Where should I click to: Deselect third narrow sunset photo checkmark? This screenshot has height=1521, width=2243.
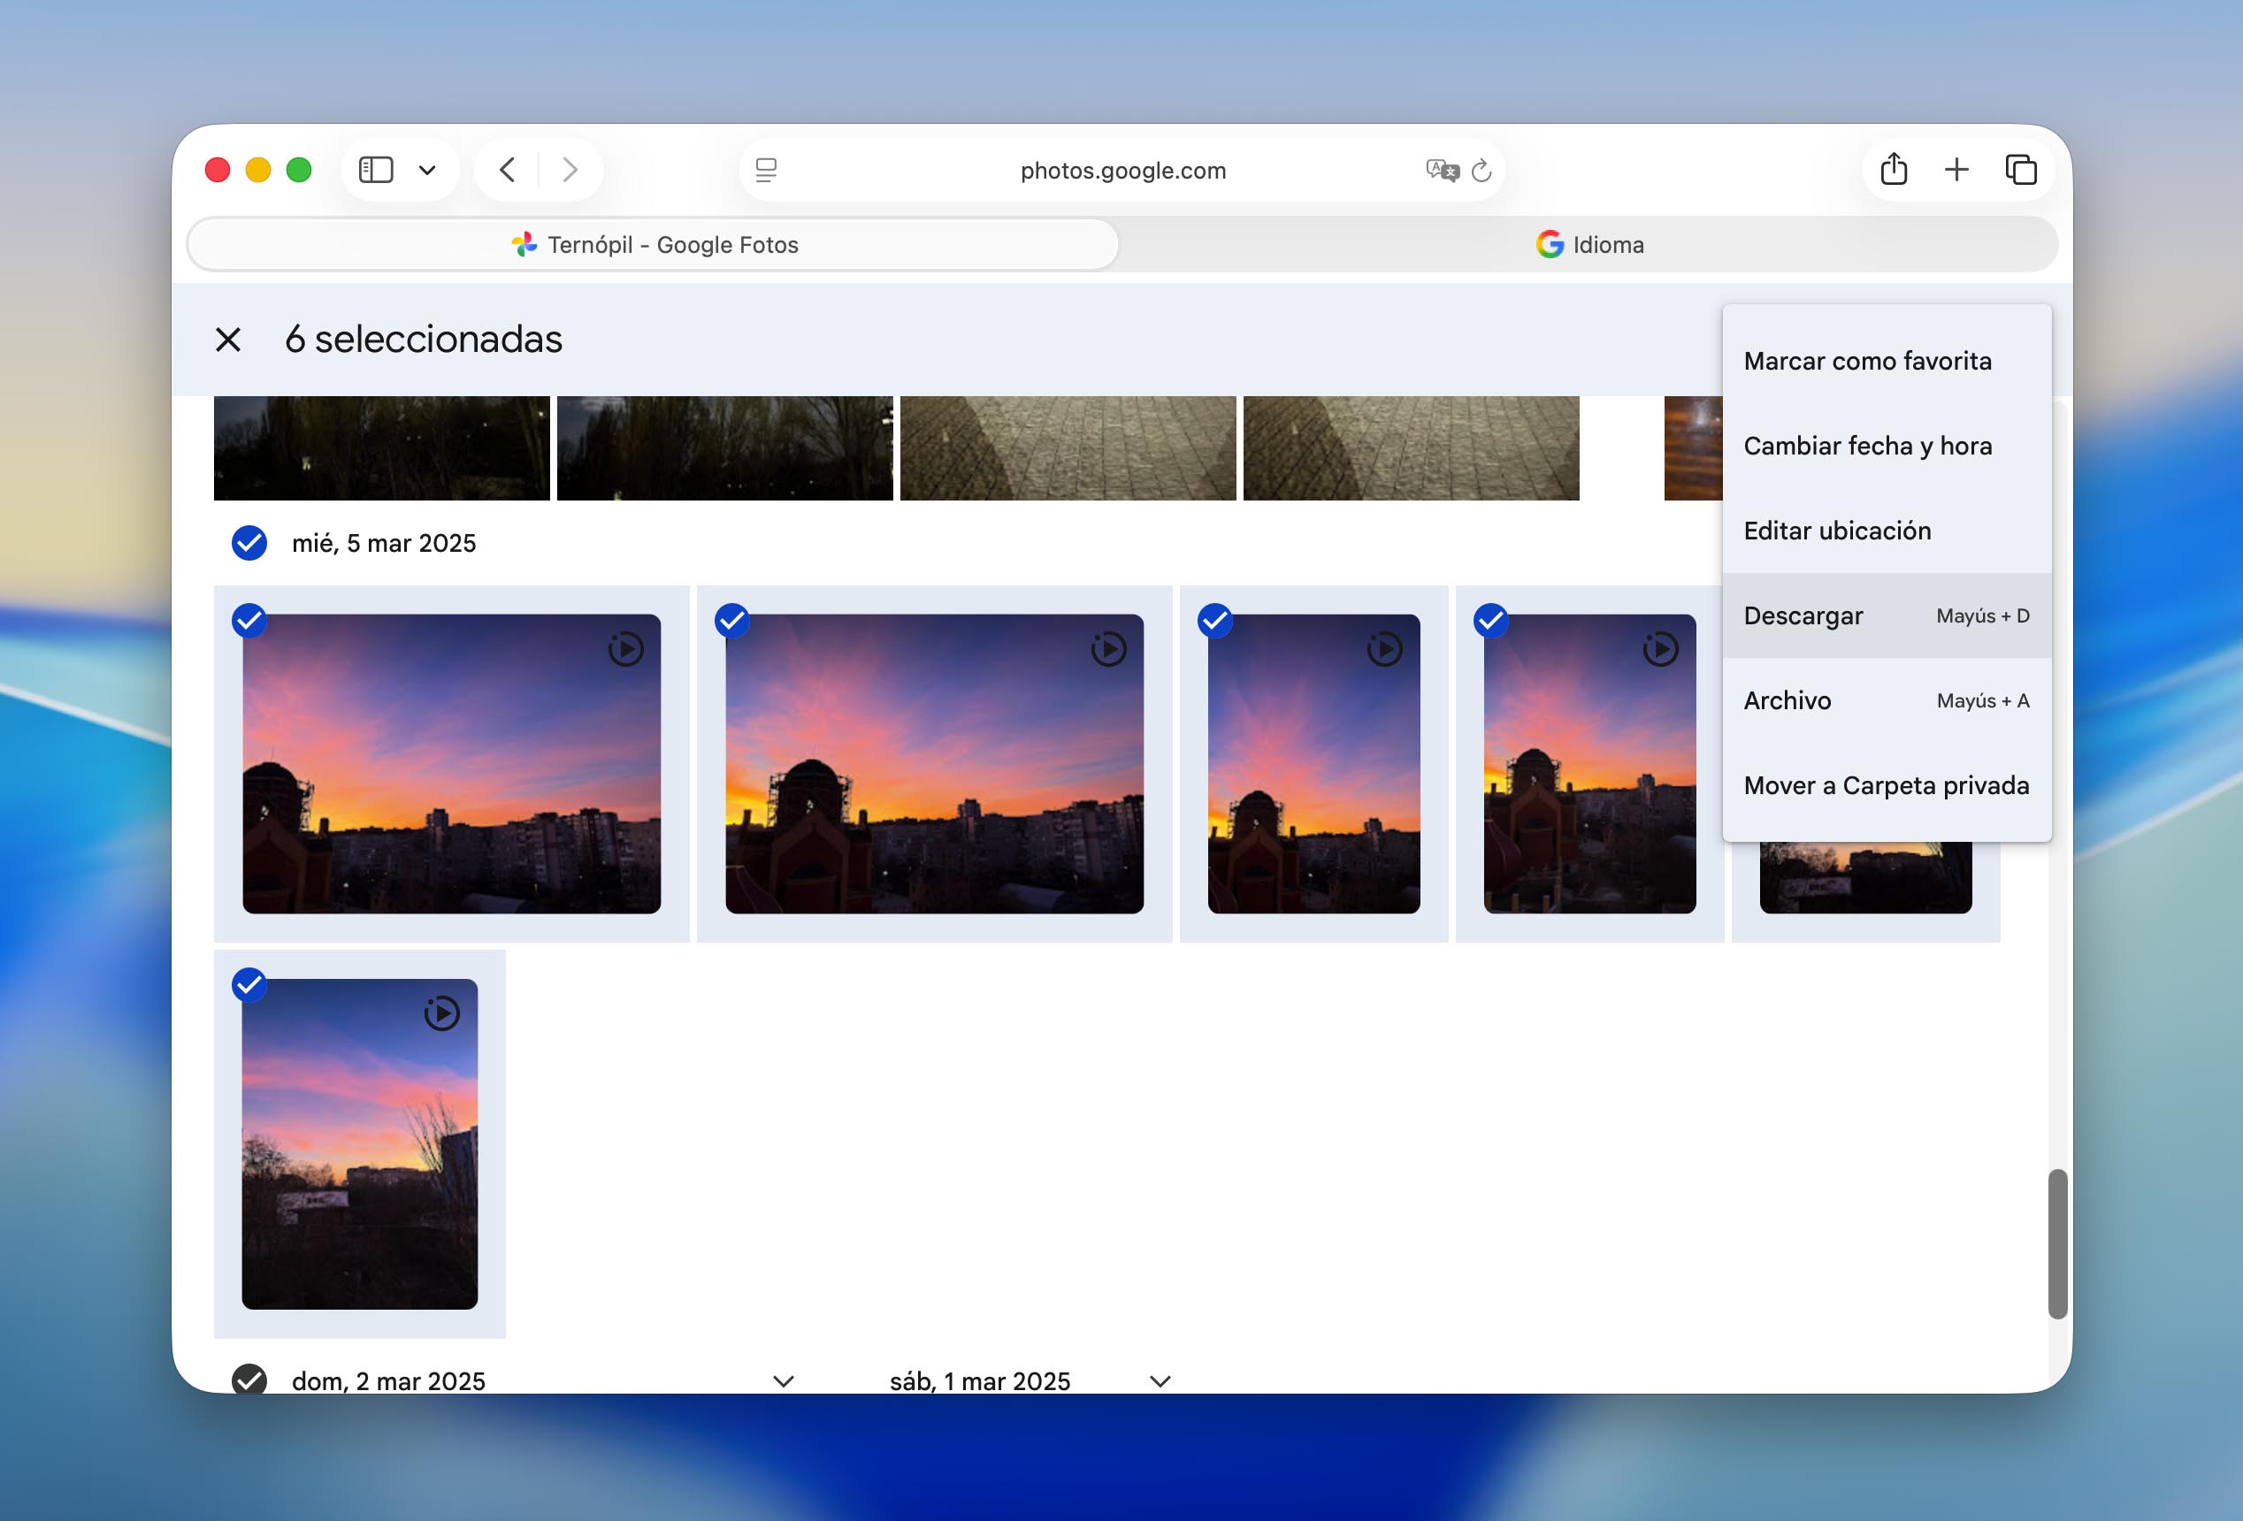pyautogui.click(x=1214, y=621)
